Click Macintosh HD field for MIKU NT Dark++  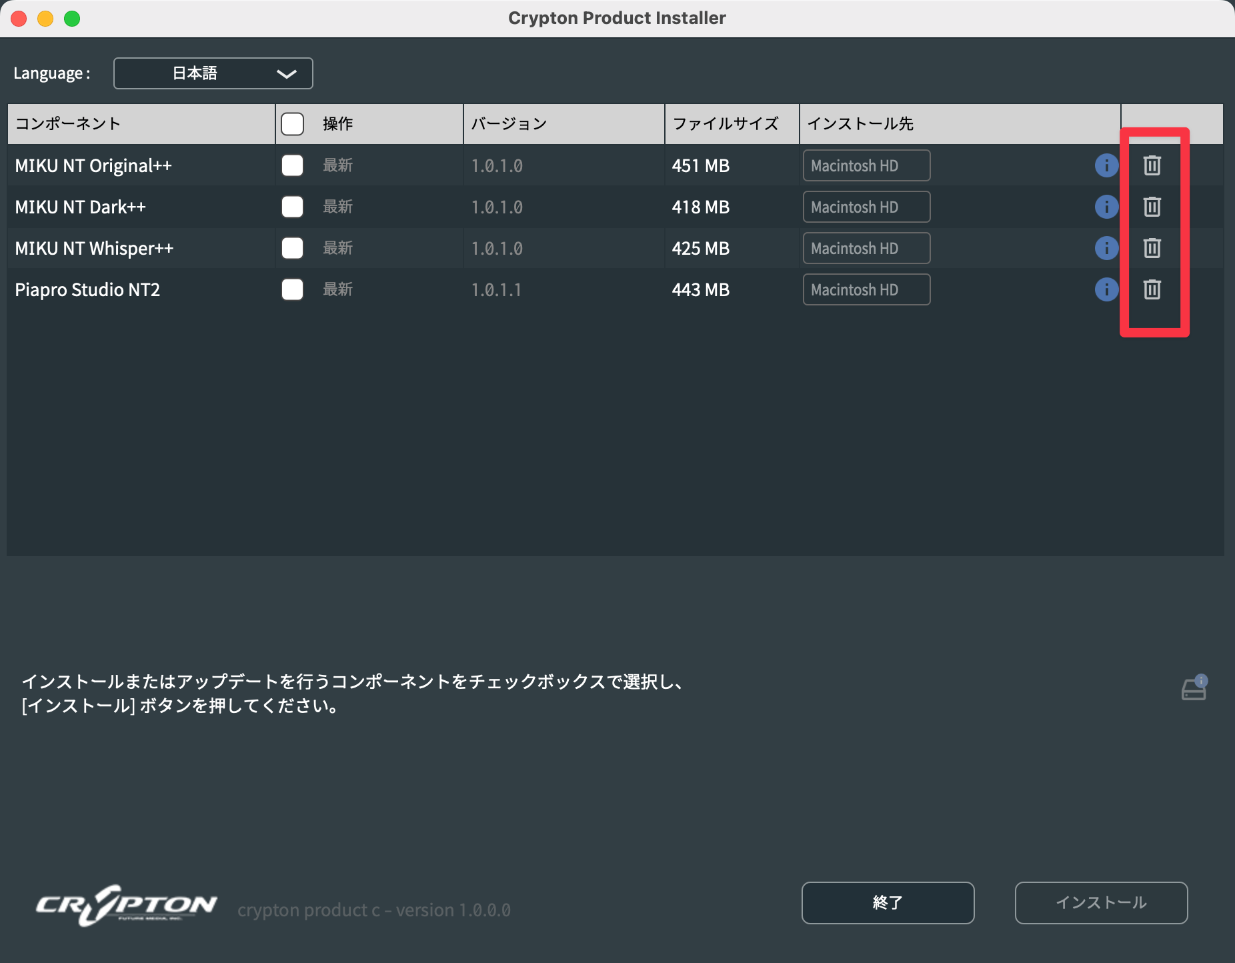click(866, 207)
